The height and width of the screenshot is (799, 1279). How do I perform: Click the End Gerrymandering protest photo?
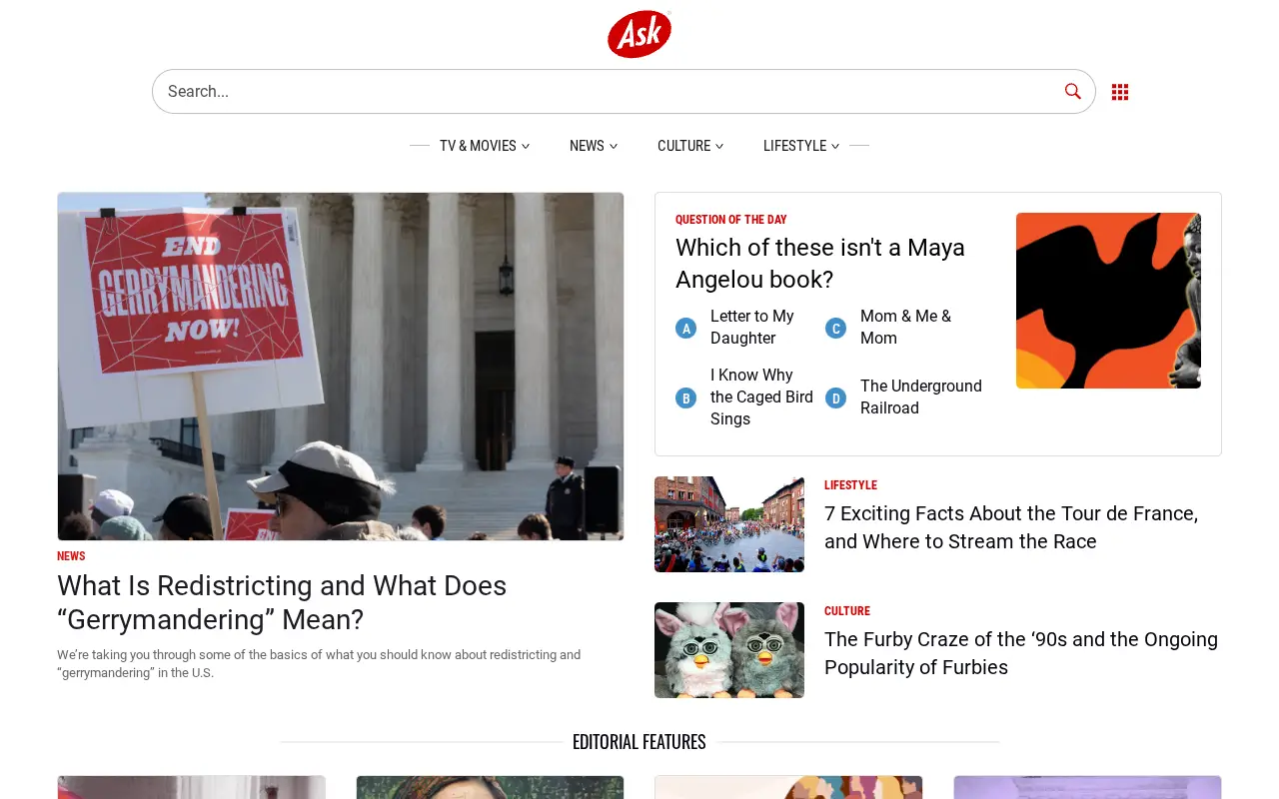pos(341,367)
